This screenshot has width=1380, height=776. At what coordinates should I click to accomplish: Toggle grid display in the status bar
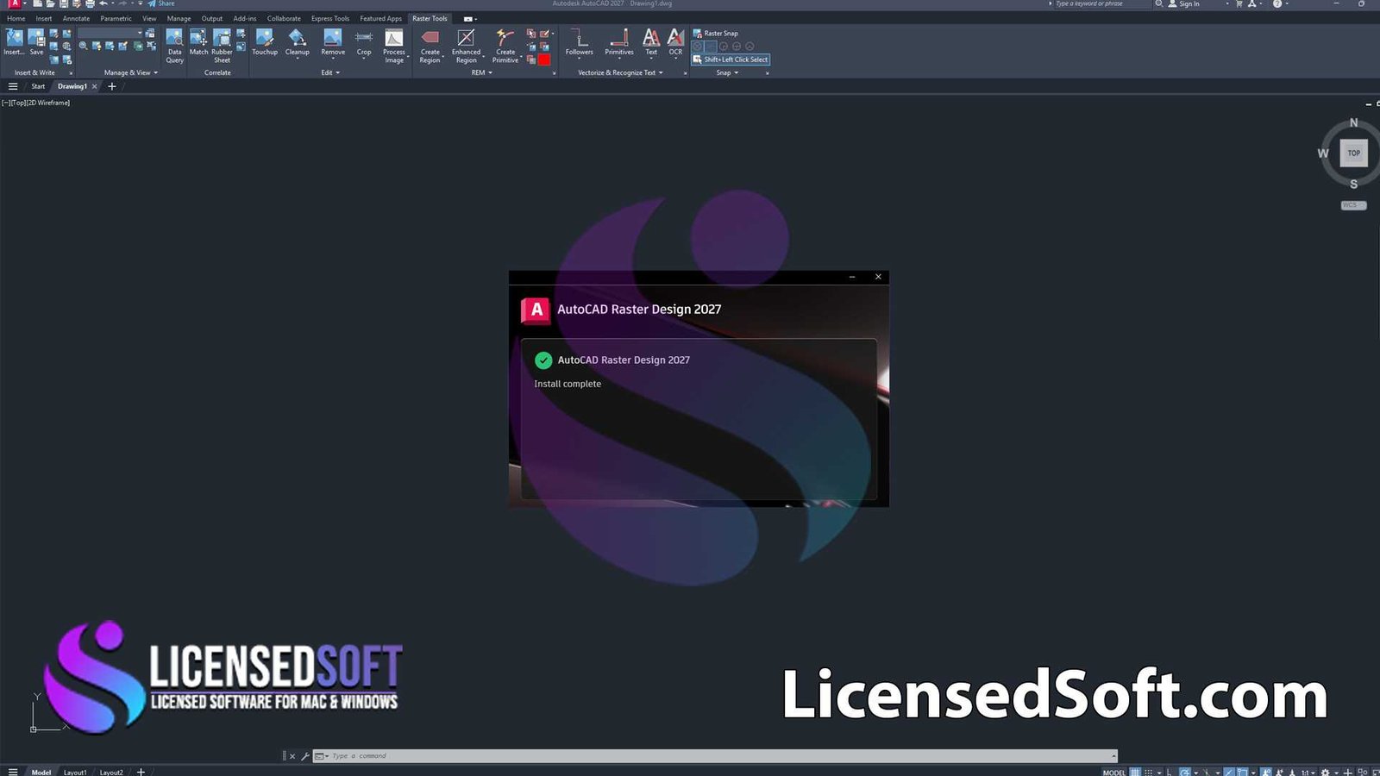click(x=1134, y=772)
